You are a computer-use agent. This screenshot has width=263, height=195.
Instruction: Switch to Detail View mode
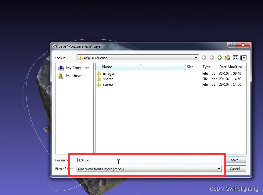(x=243, y=58)
